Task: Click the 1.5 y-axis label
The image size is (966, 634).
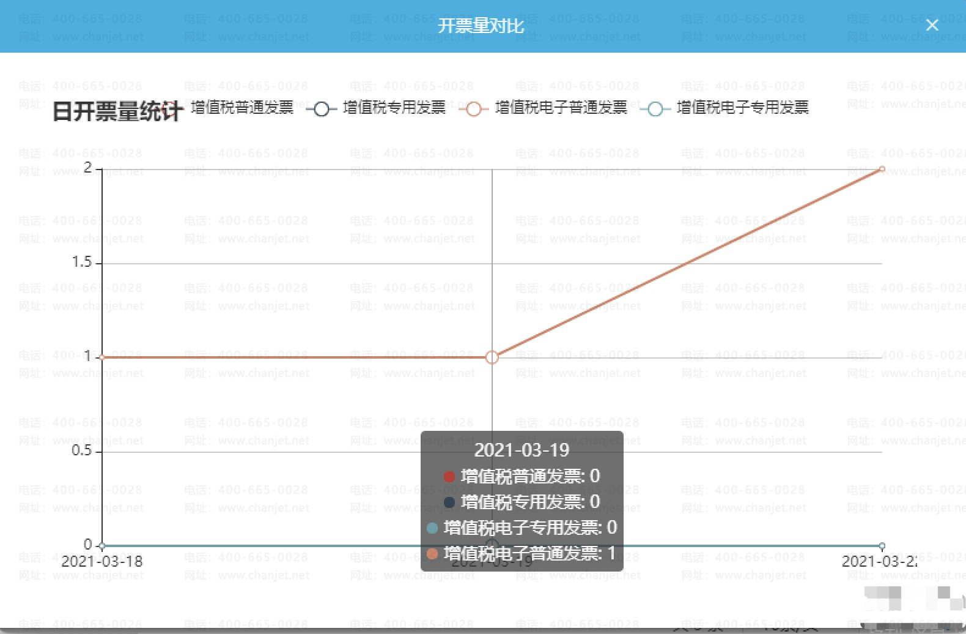Action: [82, 263]
